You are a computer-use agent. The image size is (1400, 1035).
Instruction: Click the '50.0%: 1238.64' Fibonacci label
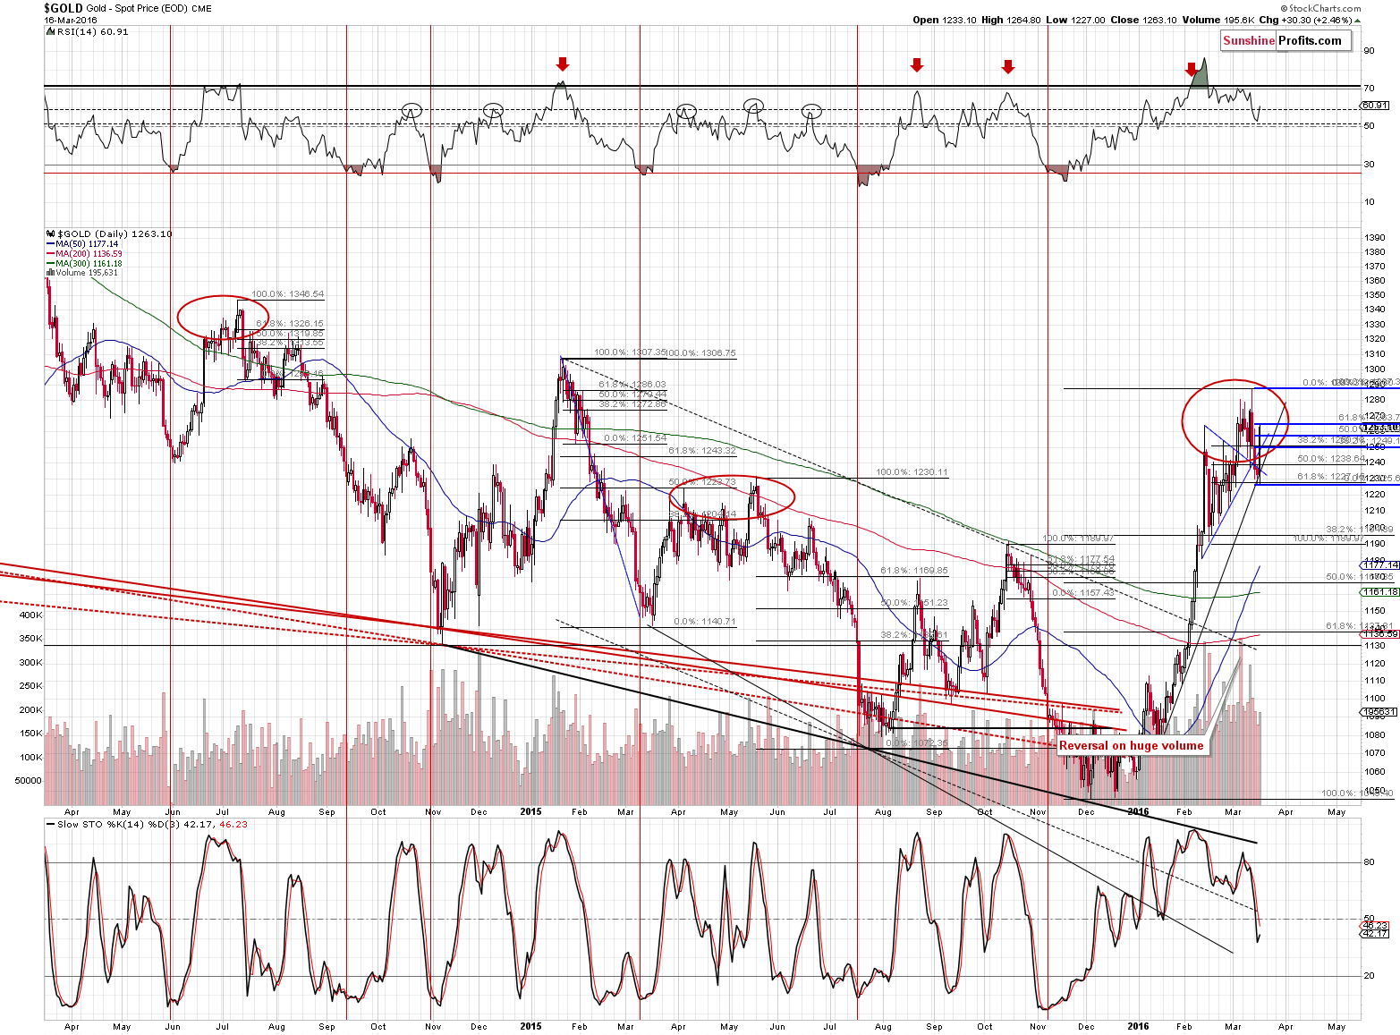point(1331,458)
